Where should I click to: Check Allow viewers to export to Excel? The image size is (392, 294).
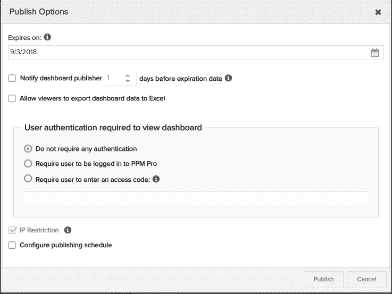coord(12,98)
